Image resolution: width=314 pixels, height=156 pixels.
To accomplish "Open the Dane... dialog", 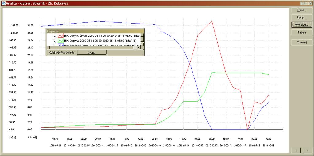I will click(x=302, y=10).
